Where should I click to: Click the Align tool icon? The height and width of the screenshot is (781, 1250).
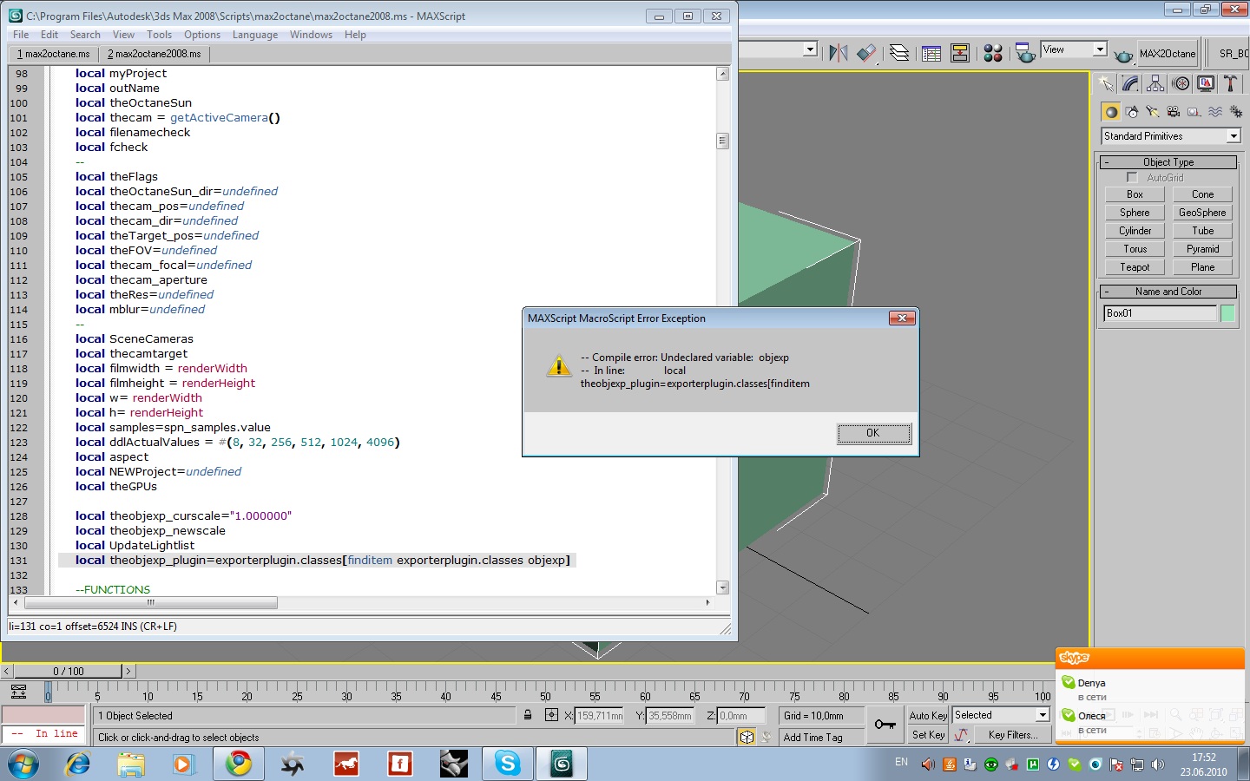(866, 53)
